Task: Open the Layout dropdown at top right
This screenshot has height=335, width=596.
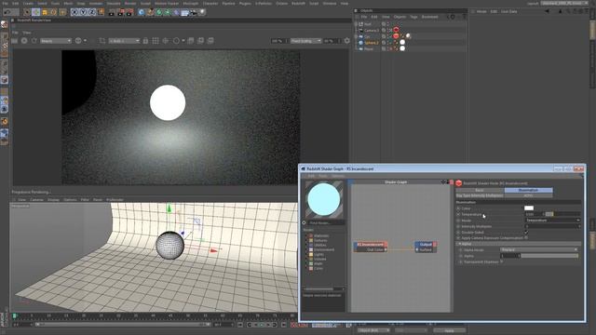Action: (565, 3)
